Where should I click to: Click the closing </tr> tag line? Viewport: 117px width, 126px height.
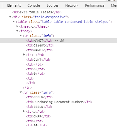27,87
